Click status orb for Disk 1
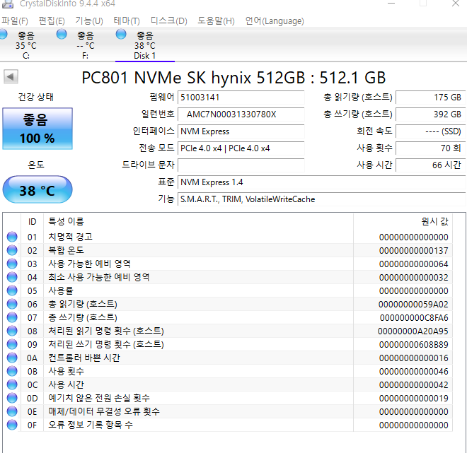The width and height of the screenshot is (467, 453). tap(121, 34)
